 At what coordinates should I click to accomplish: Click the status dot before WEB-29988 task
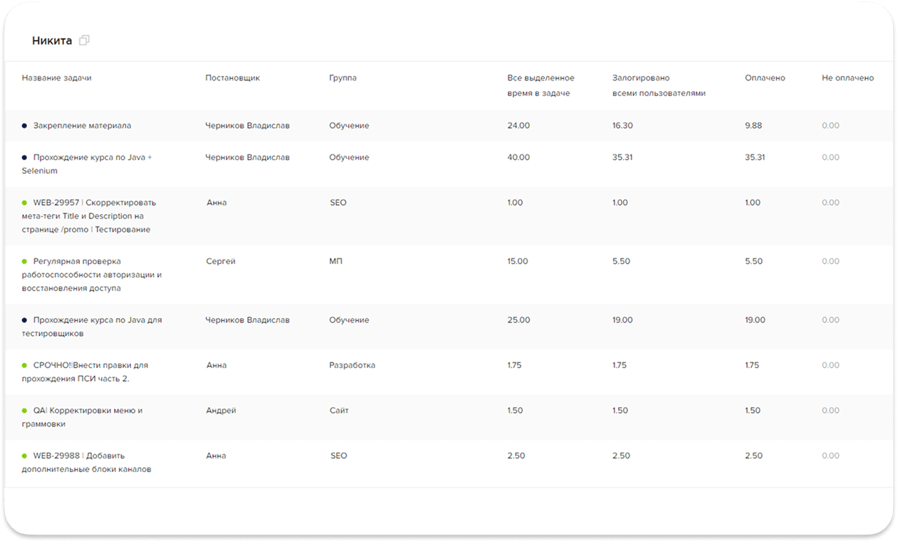tap(24, 456)
